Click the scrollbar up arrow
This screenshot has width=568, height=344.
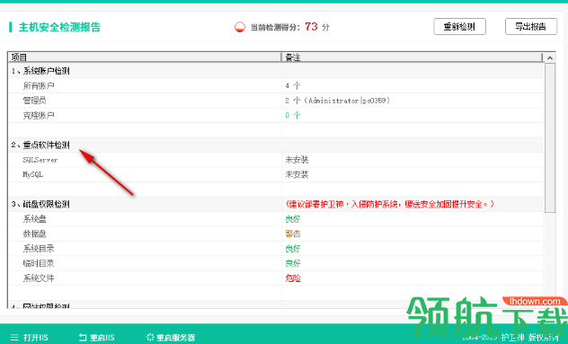(550, 58)
